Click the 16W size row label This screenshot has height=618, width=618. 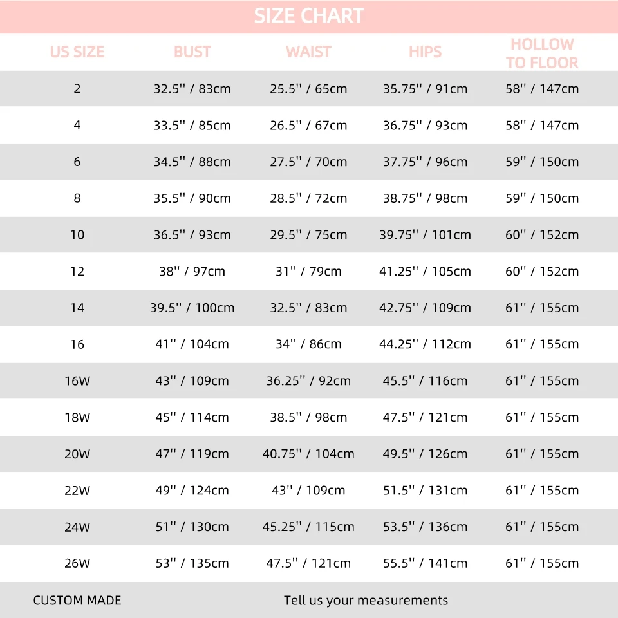pyautogui.click(x=77, y=380)
